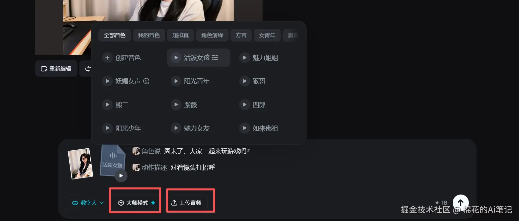Open the settings sliders icon beside 活泼女孩

215,58
